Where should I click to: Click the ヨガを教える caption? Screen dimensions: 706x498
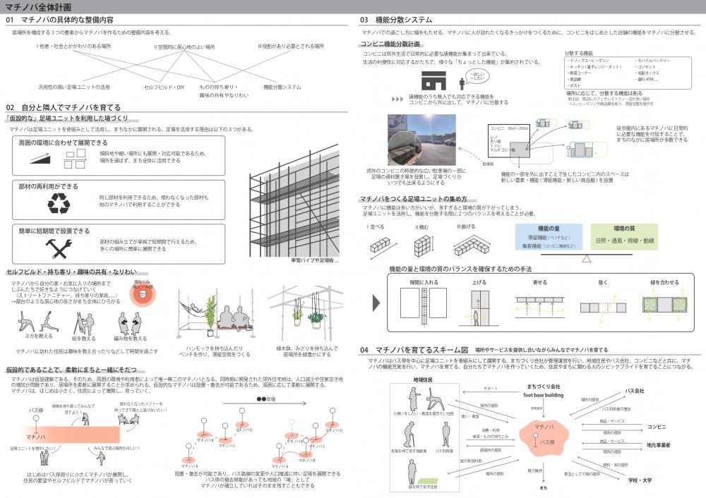click(39, 336)
